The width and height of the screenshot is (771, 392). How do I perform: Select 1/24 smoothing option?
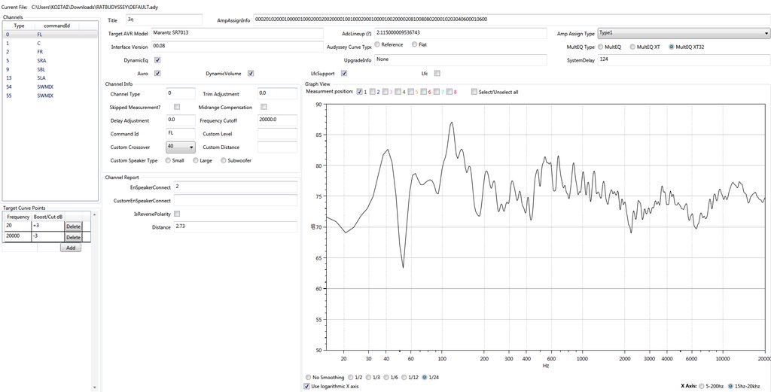425,377
